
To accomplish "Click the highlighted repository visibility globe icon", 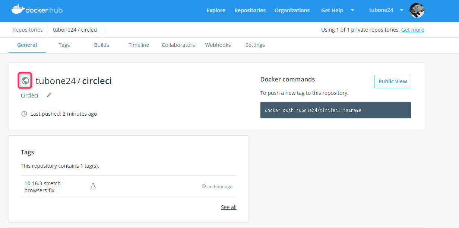I will (x=25, y=80).
